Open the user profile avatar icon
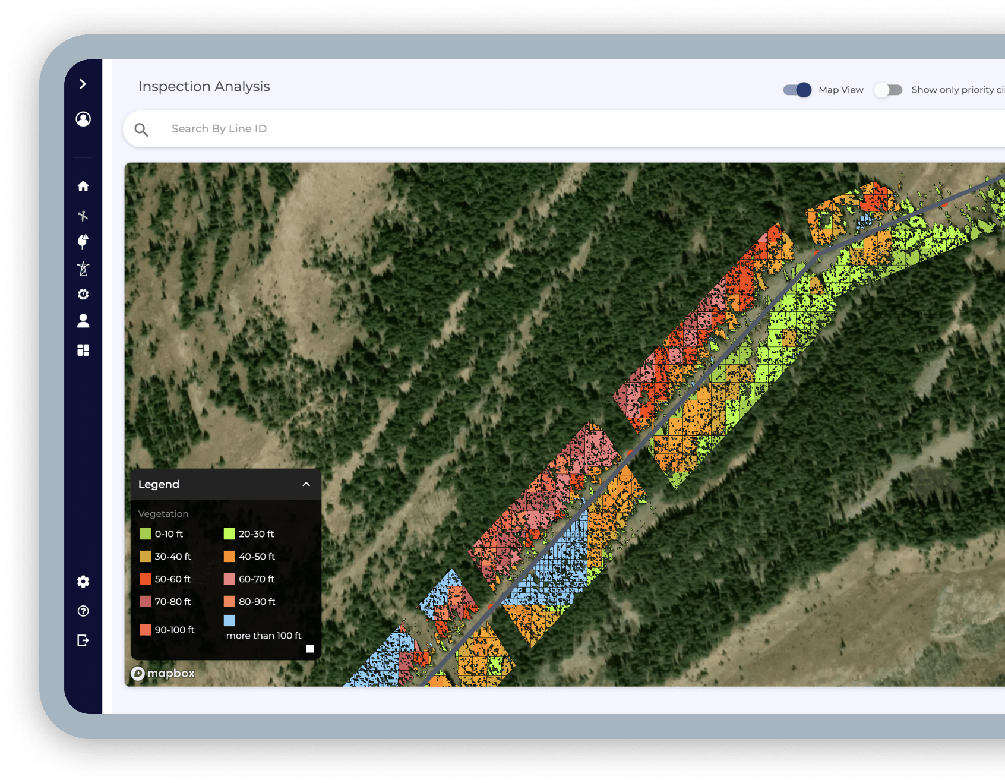 pos(83,119)
